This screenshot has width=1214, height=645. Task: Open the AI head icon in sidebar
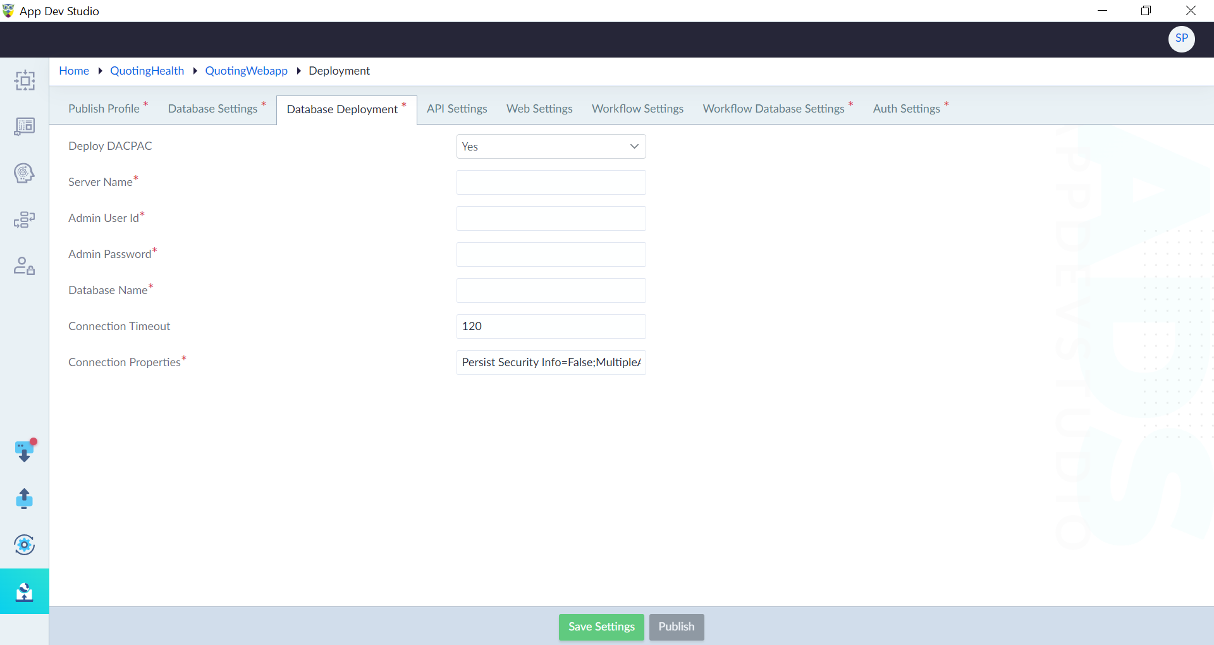point(25,173)
